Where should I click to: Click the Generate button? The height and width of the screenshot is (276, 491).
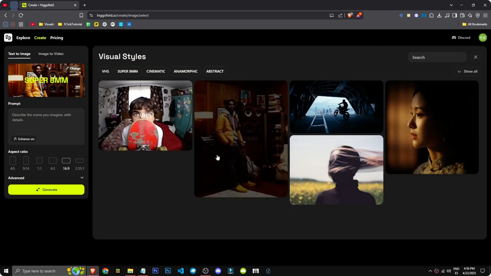click(46, 190)
